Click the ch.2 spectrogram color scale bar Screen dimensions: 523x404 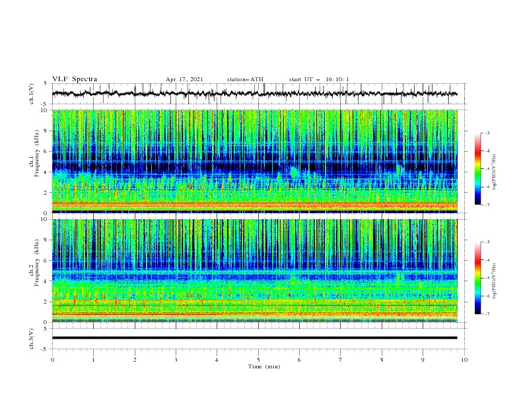pyautogui.click(x=477, y=278)
